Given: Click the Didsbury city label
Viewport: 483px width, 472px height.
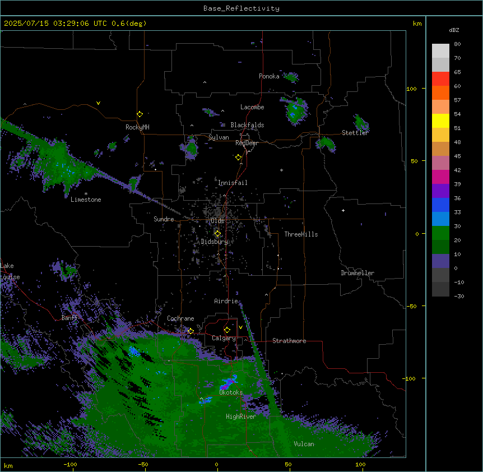Looking at the screenshot, I should tap(215, 242).
